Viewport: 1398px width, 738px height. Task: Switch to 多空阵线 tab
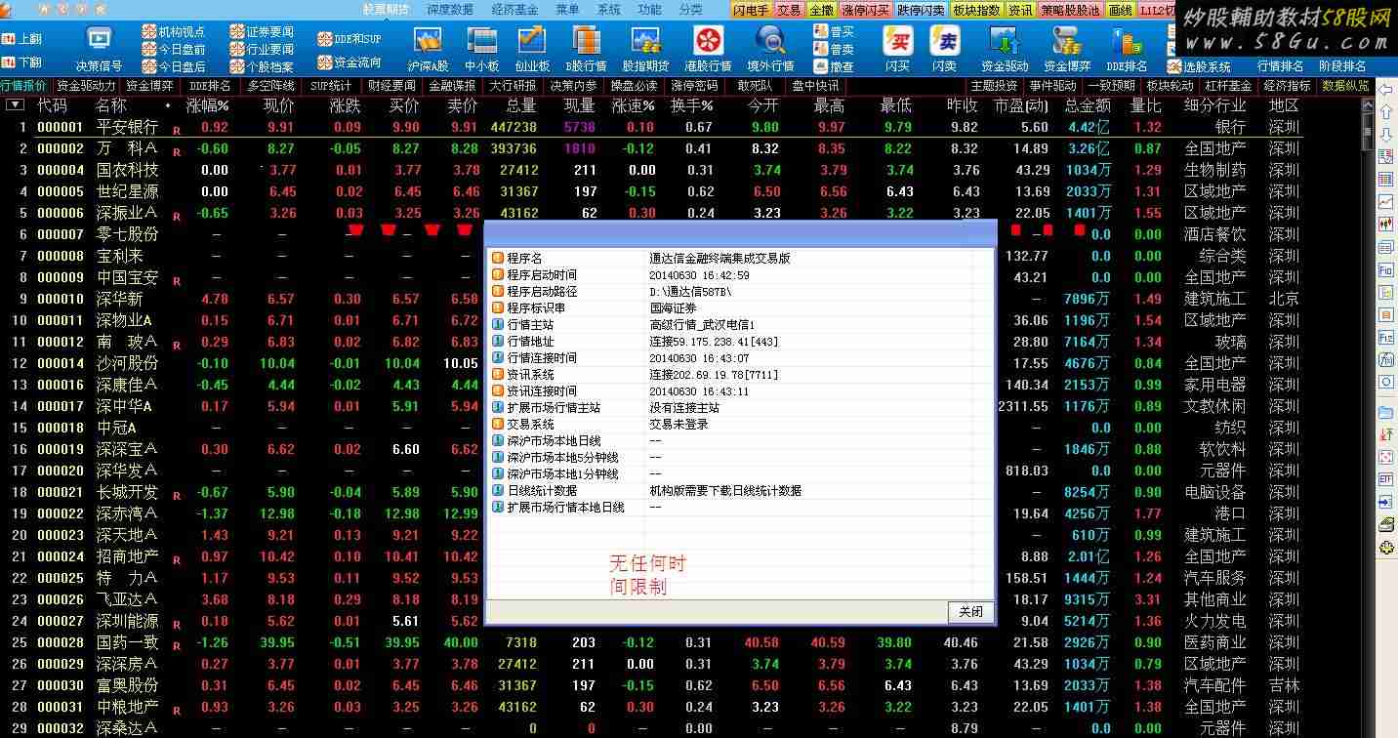point(270,86)
